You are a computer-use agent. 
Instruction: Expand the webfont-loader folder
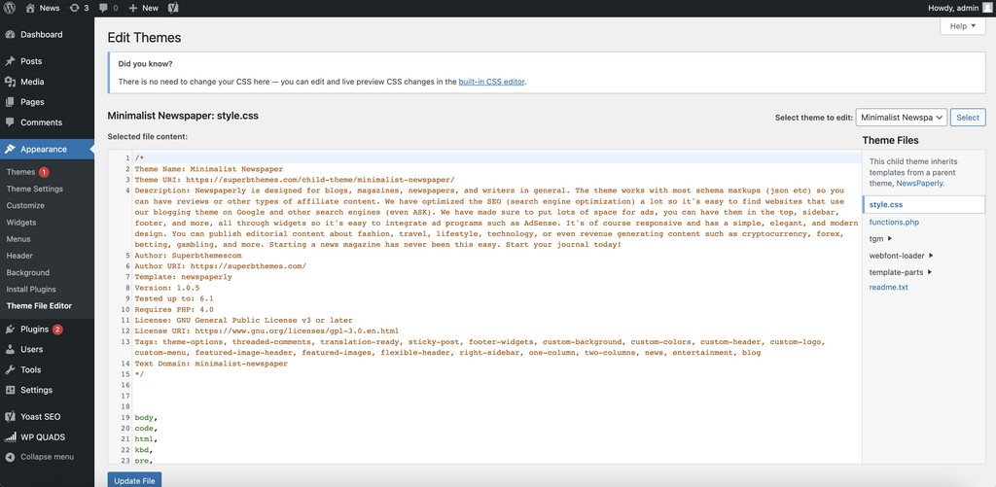902,256
